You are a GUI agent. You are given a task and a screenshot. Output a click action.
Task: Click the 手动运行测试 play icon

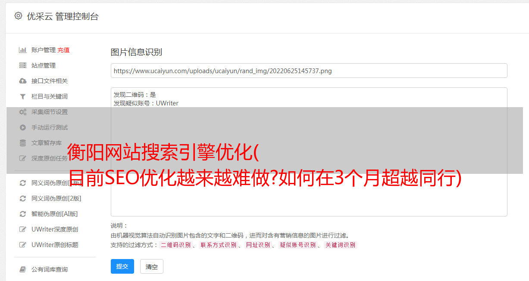(x=23, y=127)
